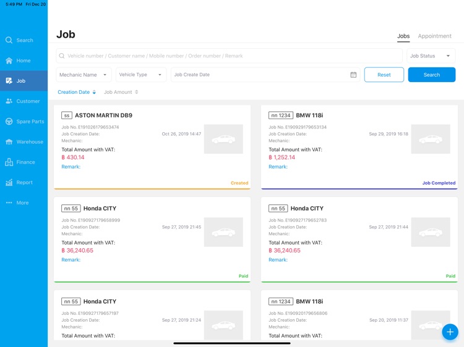
Task: Click date Sep 20, 2019 11:37
Action: tap(389, 320)
